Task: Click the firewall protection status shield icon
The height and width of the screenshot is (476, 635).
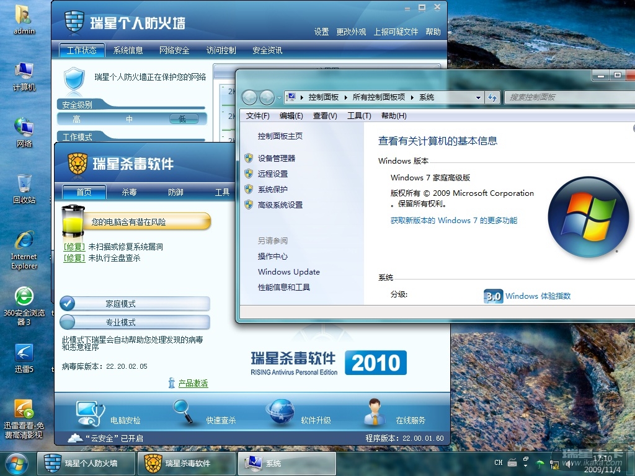Action: (x=74, y=79)
